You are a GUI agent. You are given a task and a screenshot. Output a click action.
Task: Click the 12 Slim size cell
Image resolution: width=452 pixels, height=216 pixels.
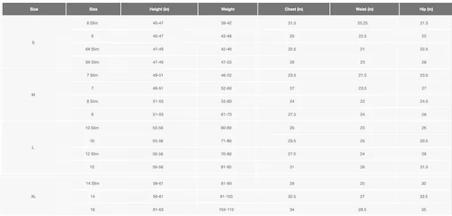[92, 154]
